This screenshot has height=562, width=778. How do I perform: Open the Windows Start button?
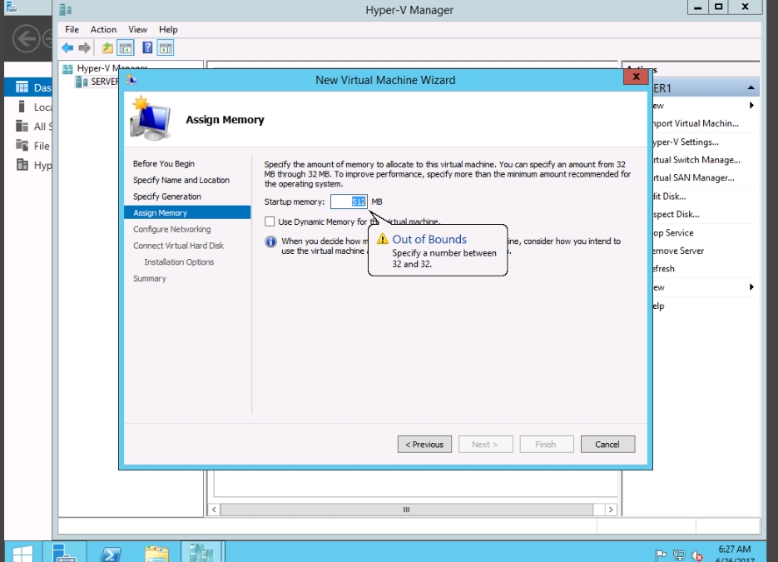tap(22, 553)
